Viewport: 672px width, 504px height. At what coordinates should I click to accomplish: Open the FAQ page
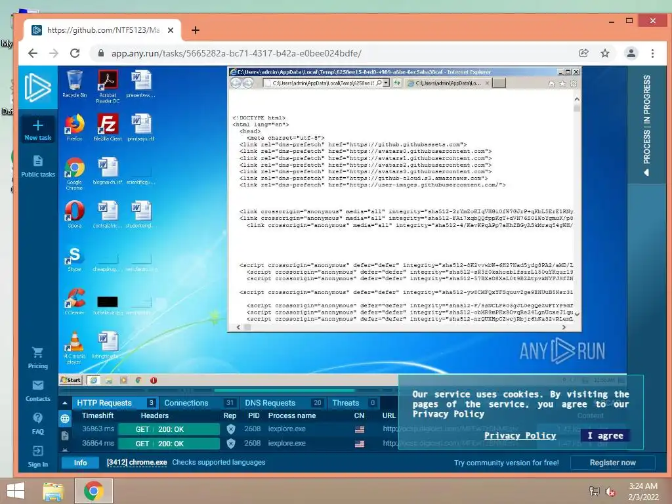(37, 423)
